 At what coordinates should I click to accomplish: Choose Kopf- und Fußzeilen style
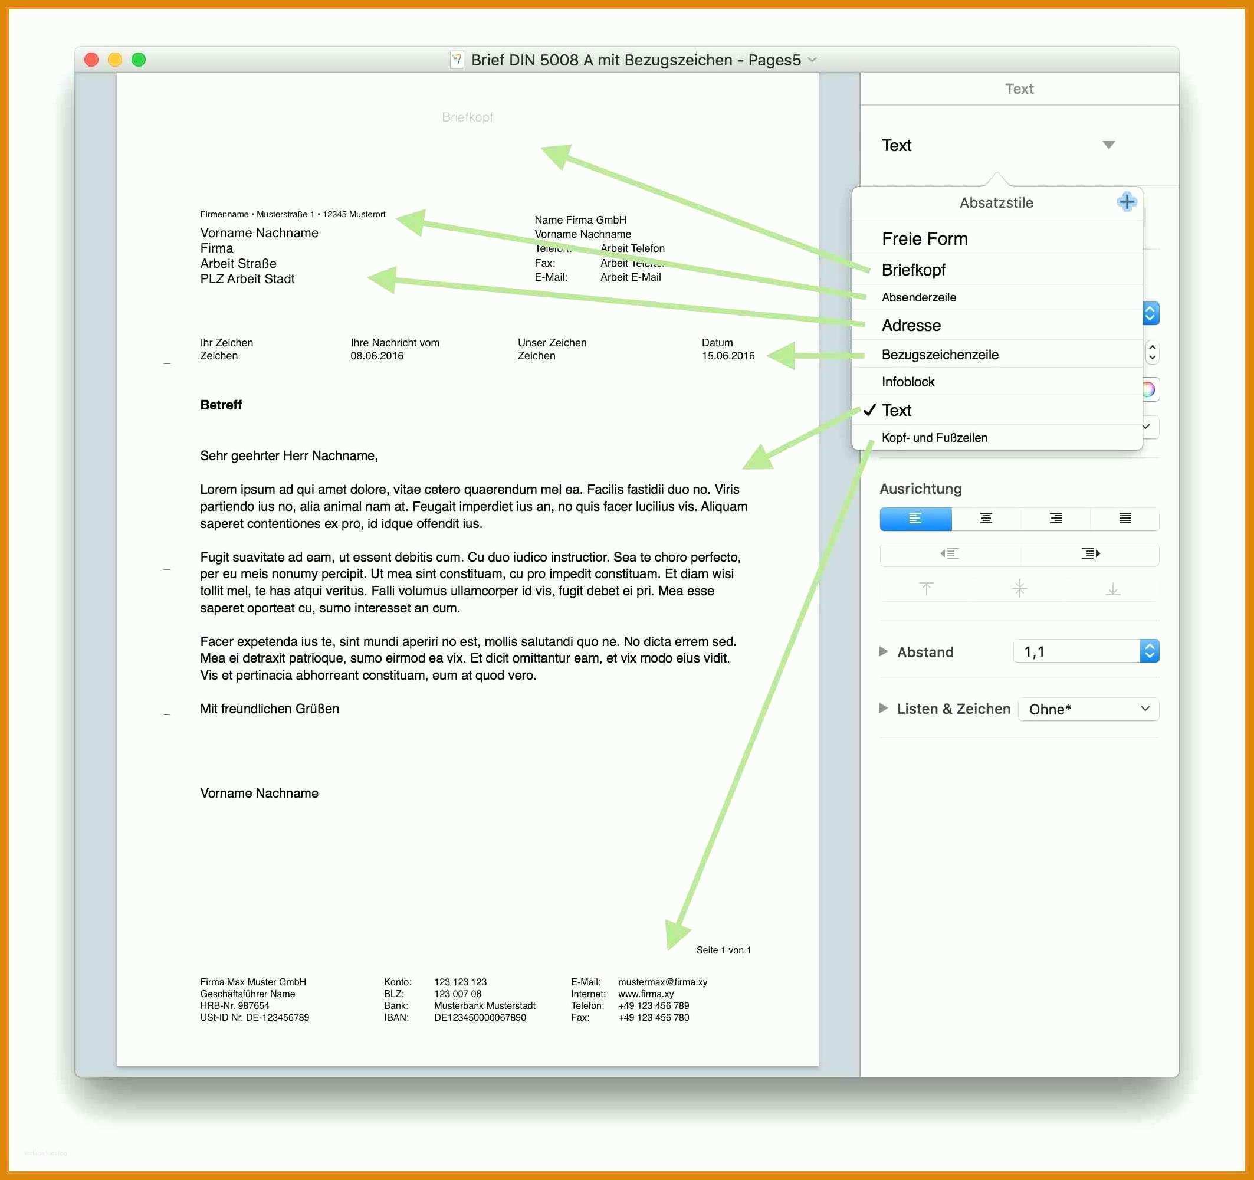point(997,437)
